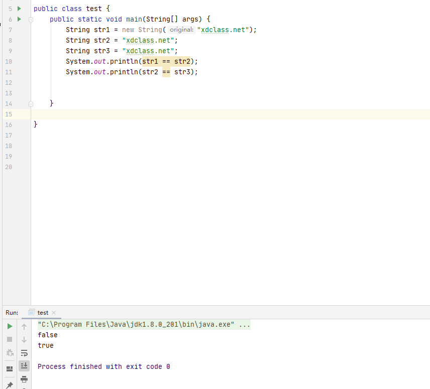Click line number 7 in the gutter
Image resolution: width=430 pixels, height=389 pixels.
pyautogui.click(x=11, y=30)
